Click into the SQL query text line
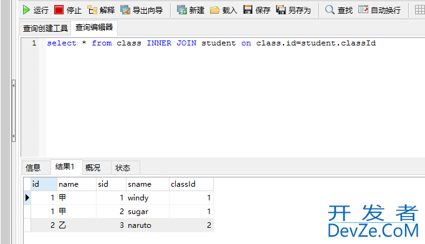Image resolution: width=425 pixels, height=244 pixels. pos(211,43)
